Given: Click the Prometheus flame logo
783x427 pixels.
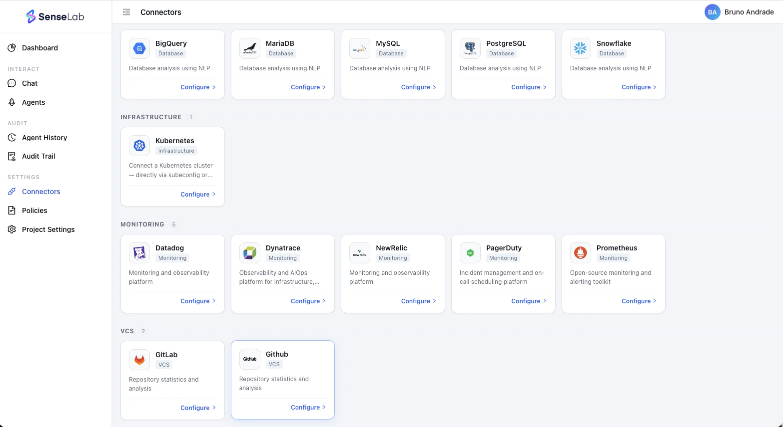Looking at the screenshot, I should 581,253.
